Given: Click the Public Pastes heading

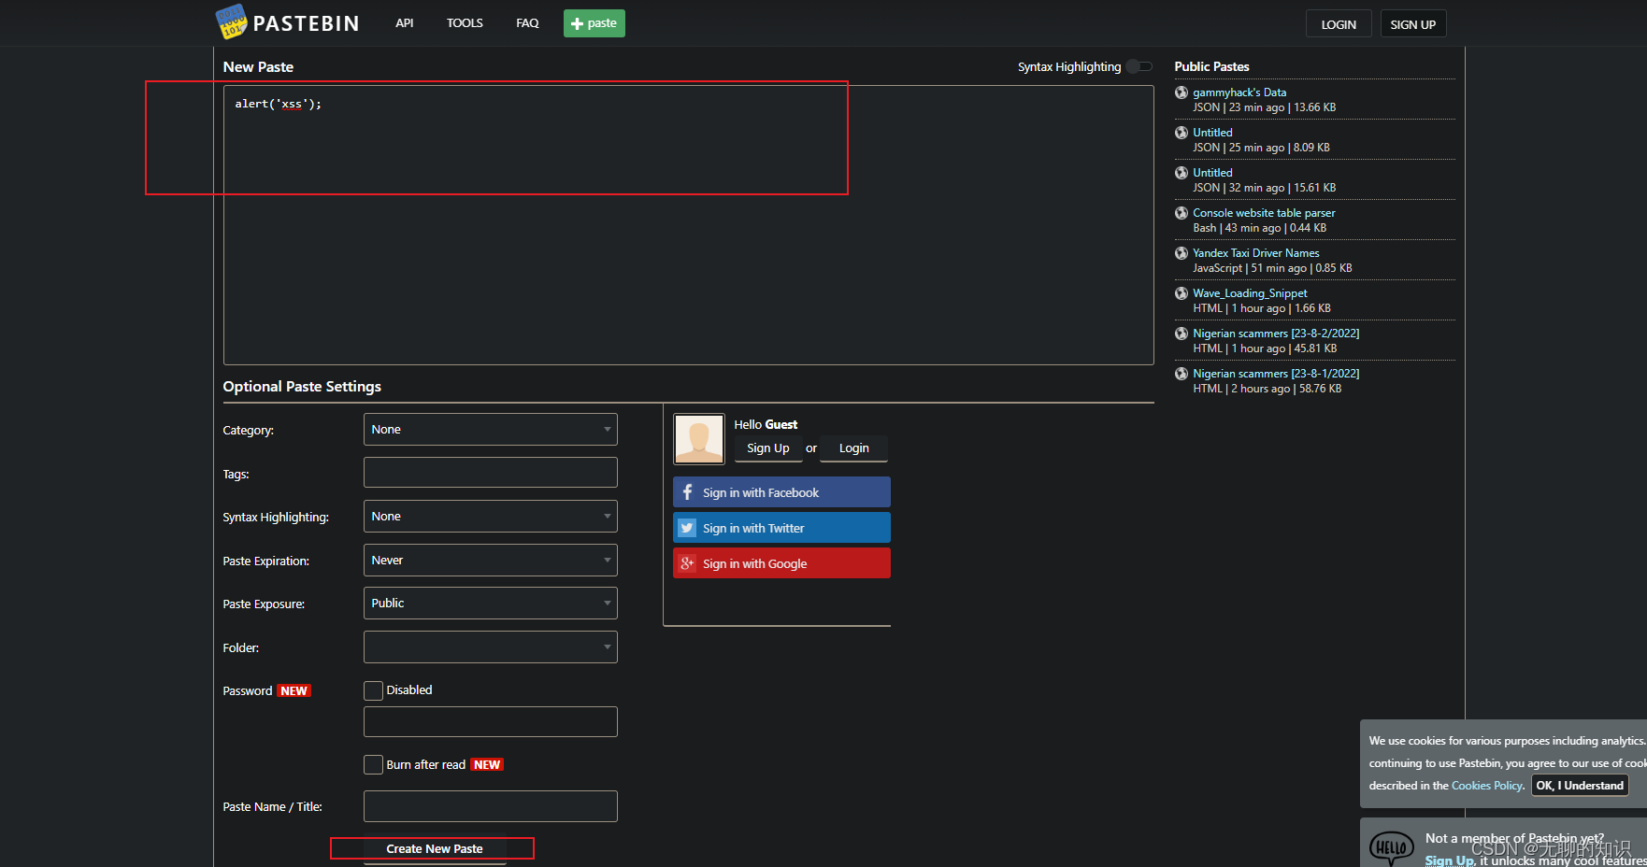Looking at the screenshot, I should coord(1211,66).
